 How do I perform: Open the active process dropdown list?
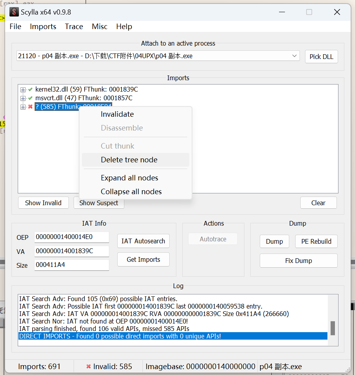294,56
